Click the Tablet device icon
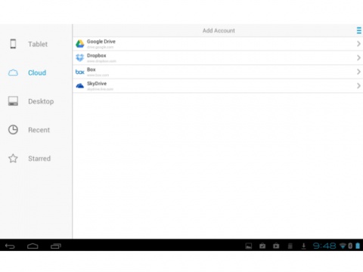This screenshot has height=272, width=363. tap(13, 44)
